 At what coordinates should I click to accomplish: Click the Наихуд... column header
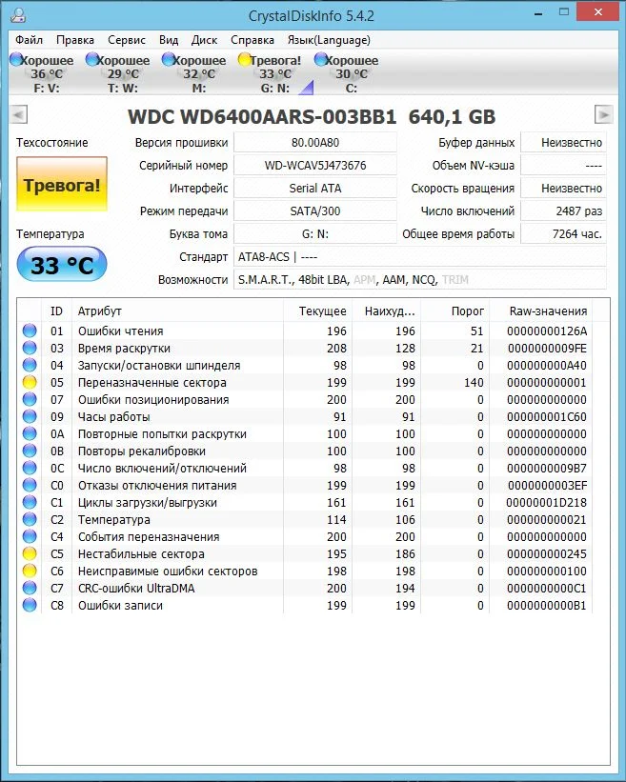pyautogui.click(x=387, y=311)
